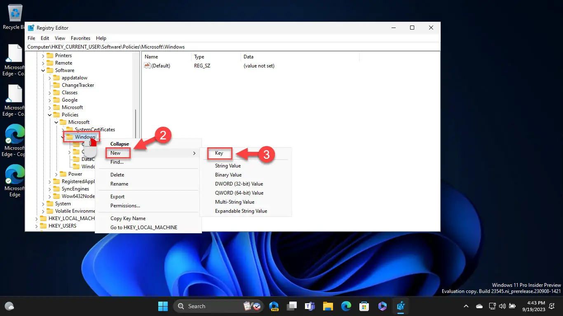This screenshot has width=563, height=316.
Task: Open the View menu
Action: (60, 38)
